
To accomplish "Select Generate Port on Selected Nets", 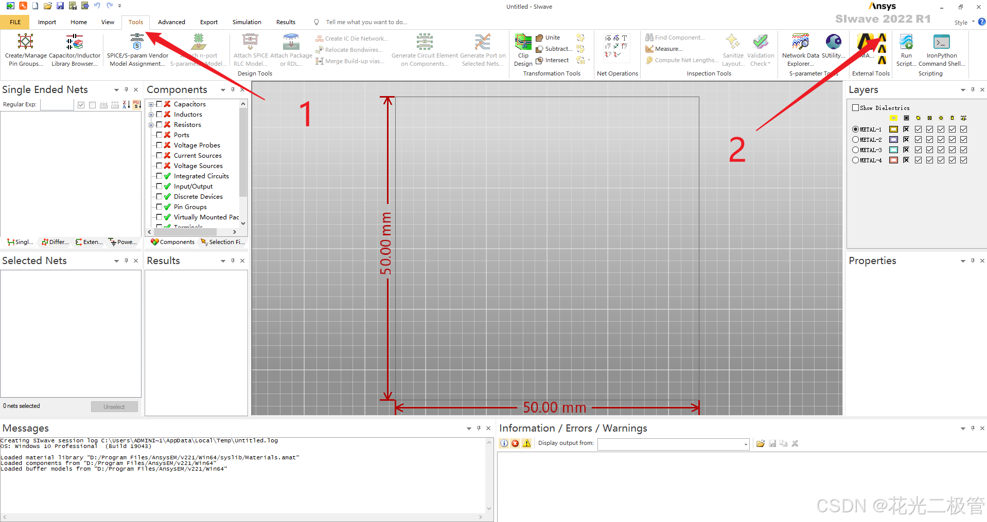I will click(x=482, y=49).
